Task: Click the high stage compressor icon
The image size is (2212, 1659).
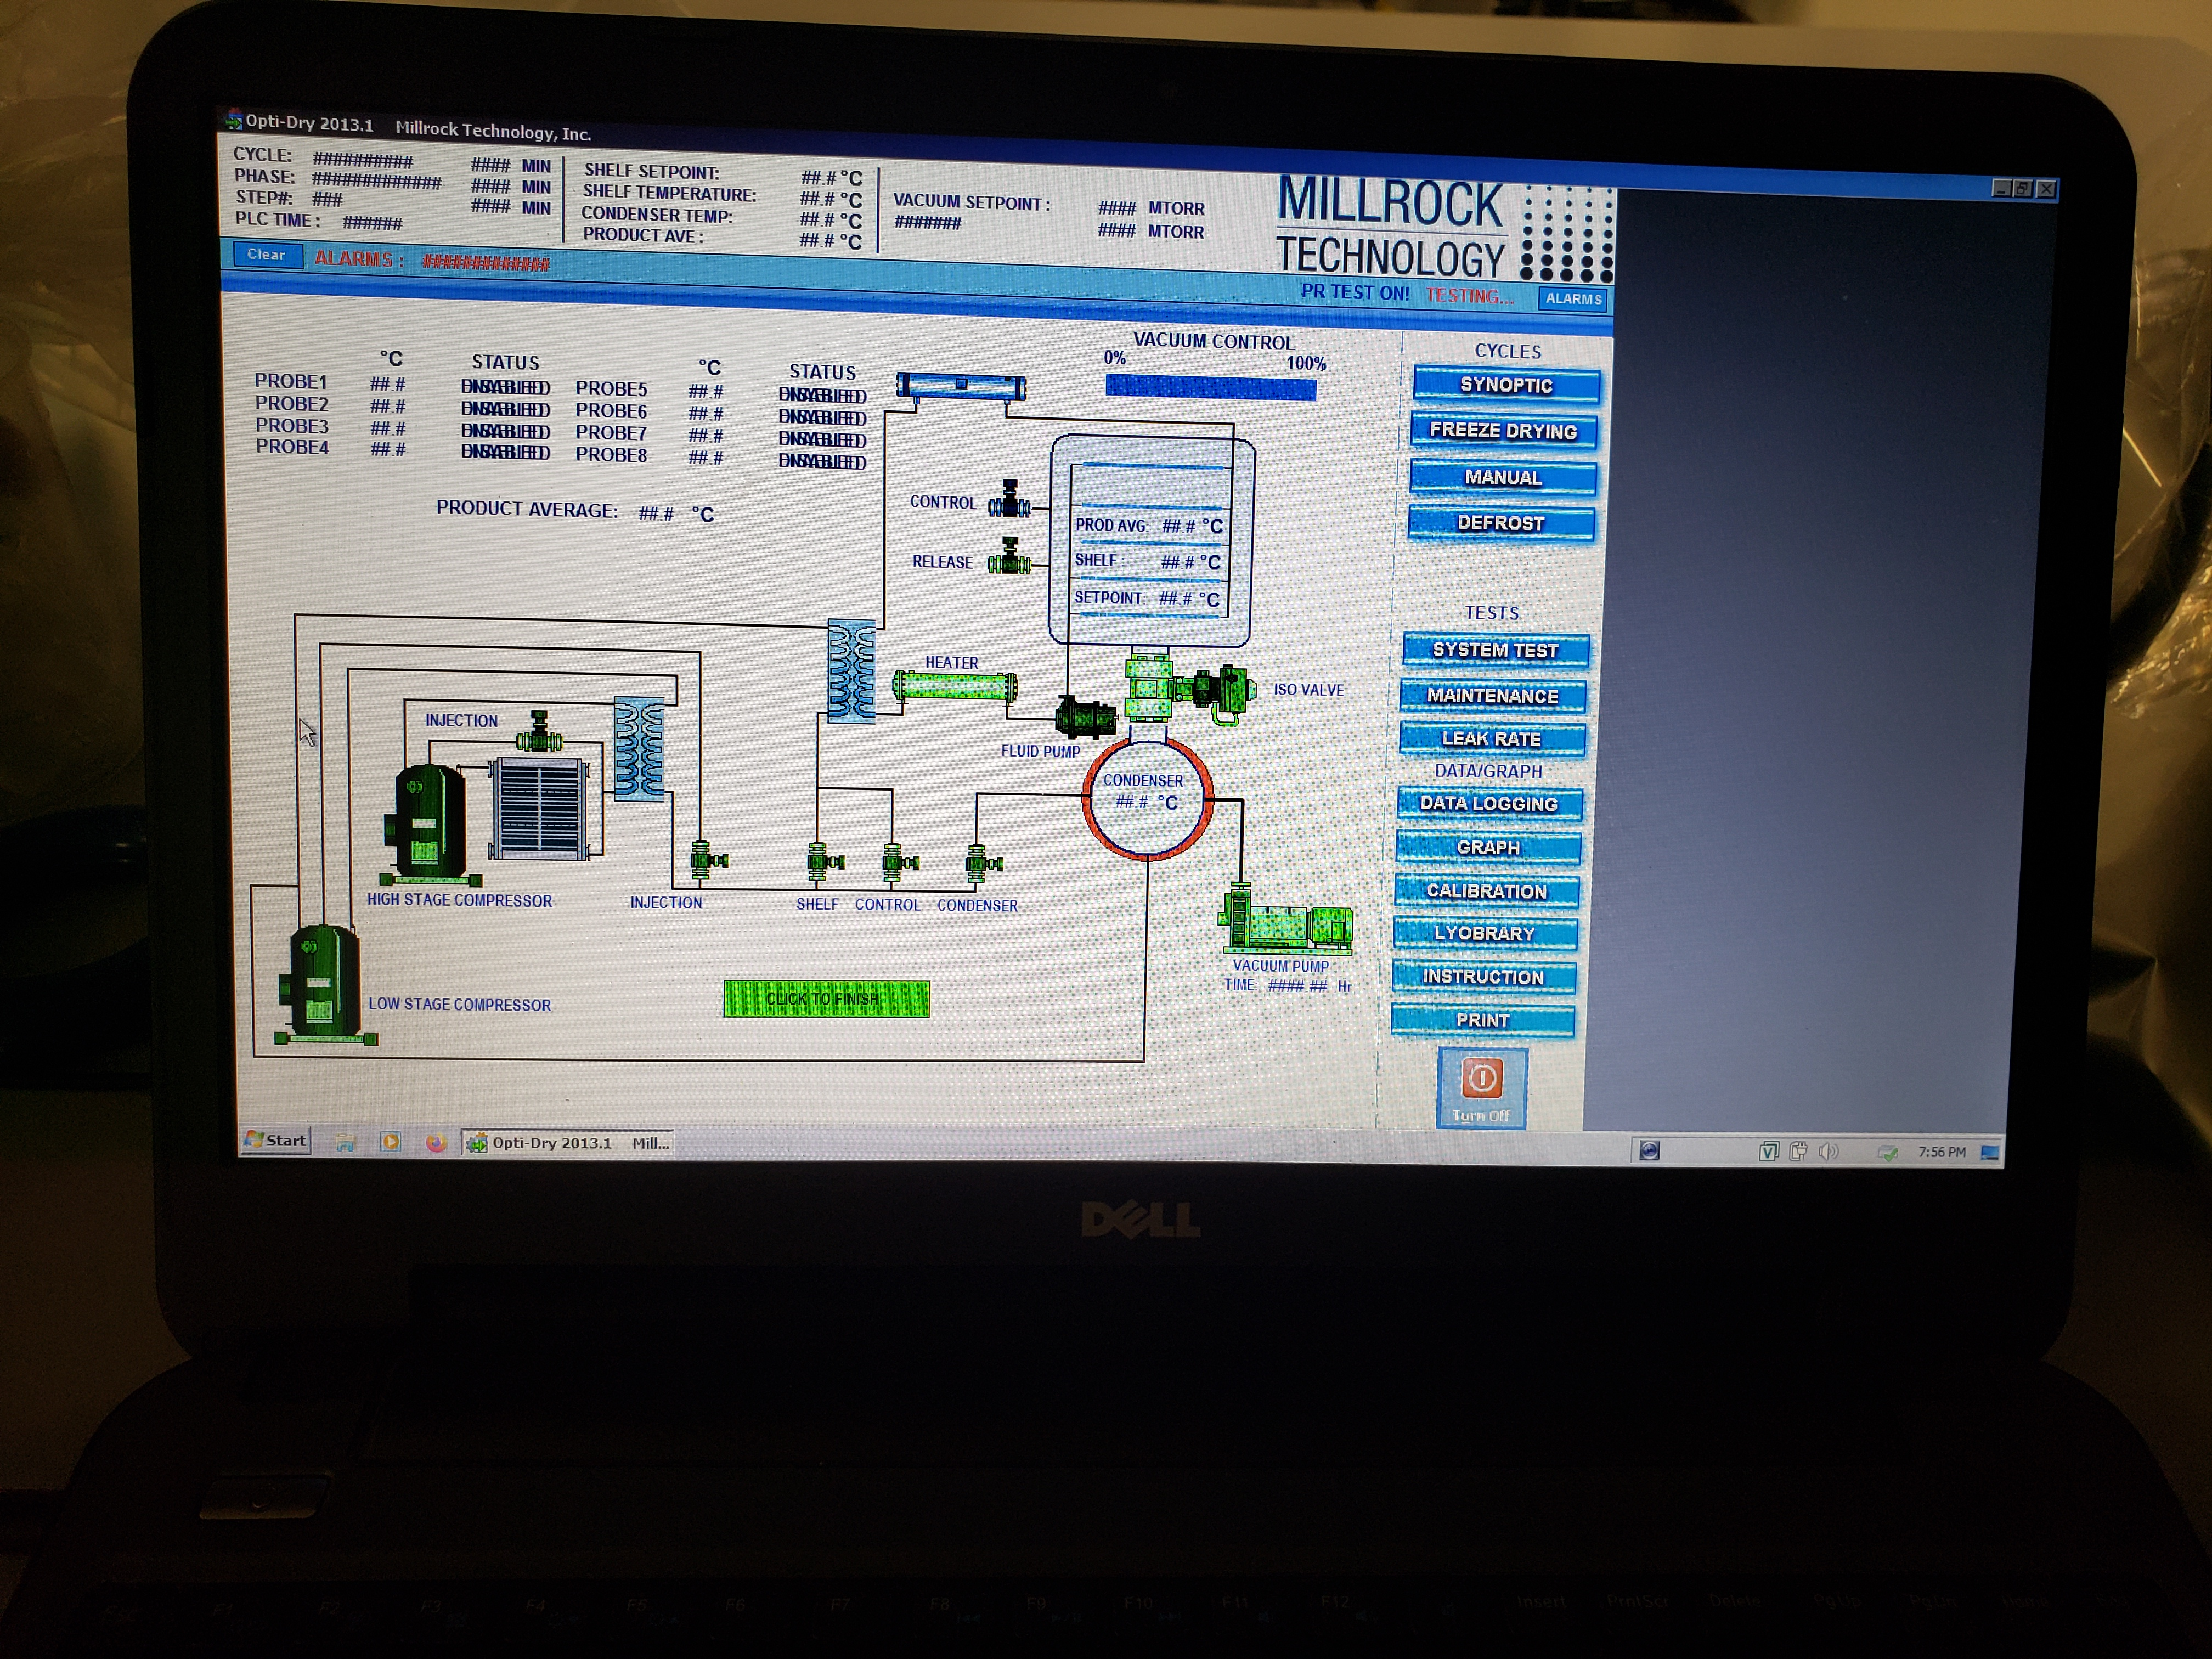Action: [430, 825]
